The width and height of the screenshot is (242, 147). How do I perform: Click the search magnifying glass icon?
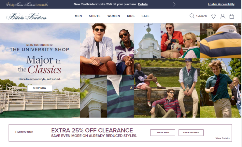[192, 16]
